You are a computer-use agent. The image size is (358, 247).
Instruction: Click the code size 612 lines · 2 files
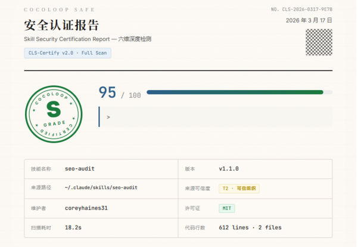click(x=250, y=227)
